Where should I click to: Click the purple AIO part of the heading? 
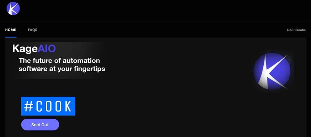point(47,48)
